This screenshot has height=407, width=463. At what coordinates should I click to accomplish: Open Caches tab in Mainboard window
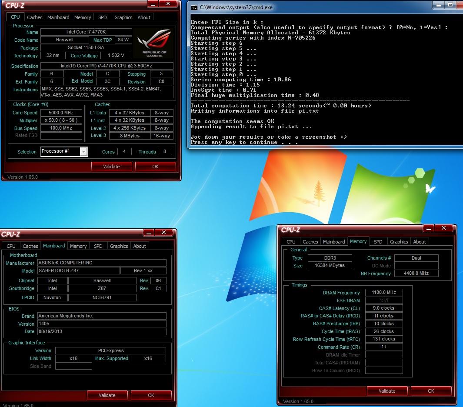[x=30, y=246]
